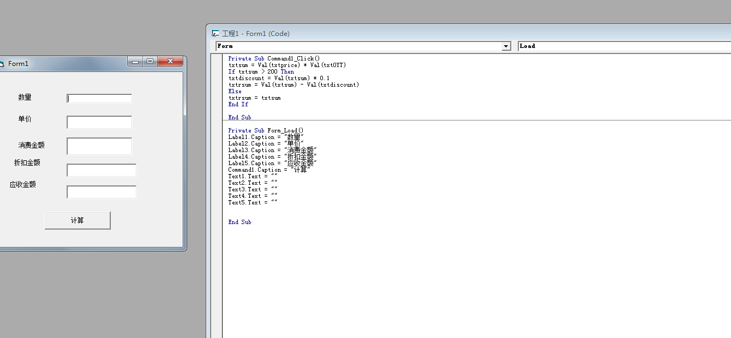Click the 单价 label on Form1
The height and width of the screenshot is (338, 731).
(25, 119)
